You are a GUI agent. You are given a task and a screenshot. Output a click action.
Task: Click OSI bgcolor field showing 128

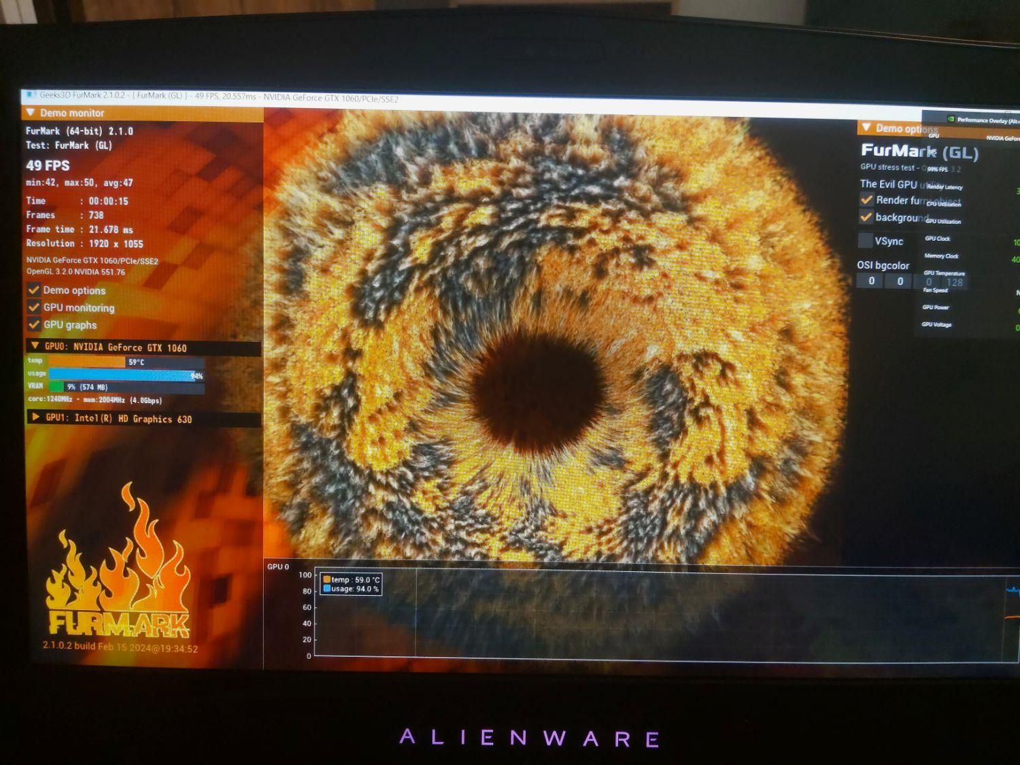pos(955,282)
